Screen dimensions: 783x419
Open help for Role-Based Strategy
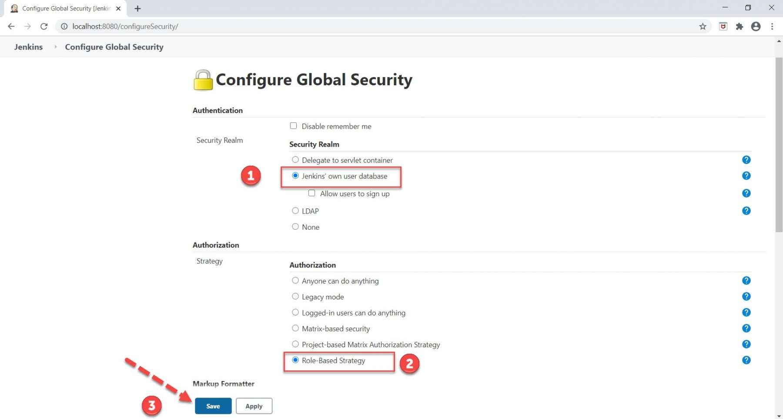(x=746, y=360)
